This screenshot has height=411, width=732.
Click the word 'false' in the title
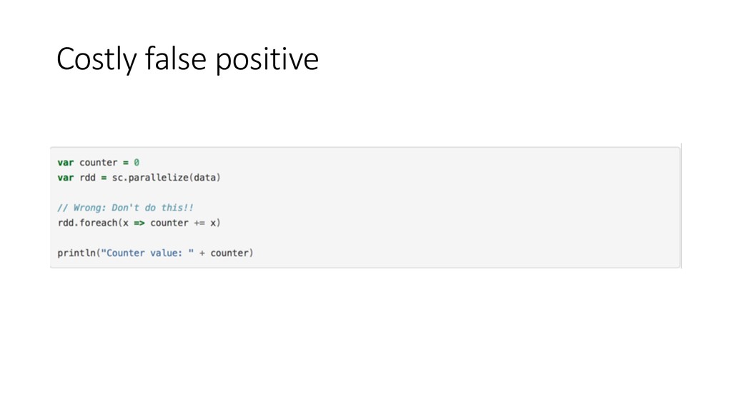point(176,59)
